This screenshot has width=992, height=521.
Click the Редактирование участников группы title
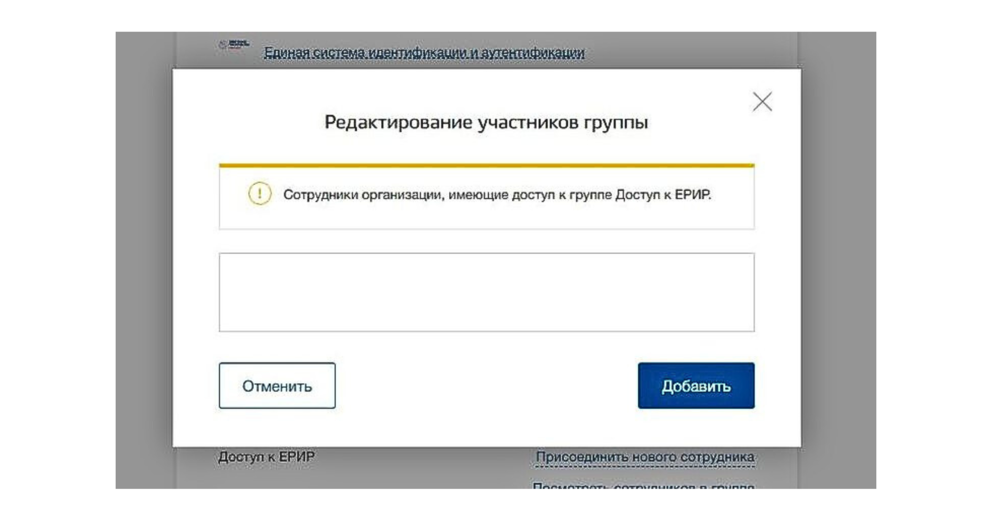coord(486,123)
